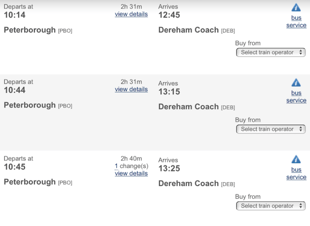
Task: View details of the 10:14 journey
Action: [131, 14]
